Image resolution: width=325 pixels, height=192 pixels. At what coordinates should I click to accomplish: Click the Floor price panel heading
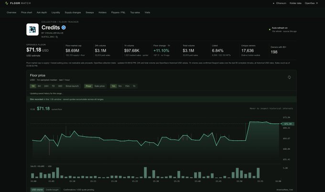tap(37, 75)
